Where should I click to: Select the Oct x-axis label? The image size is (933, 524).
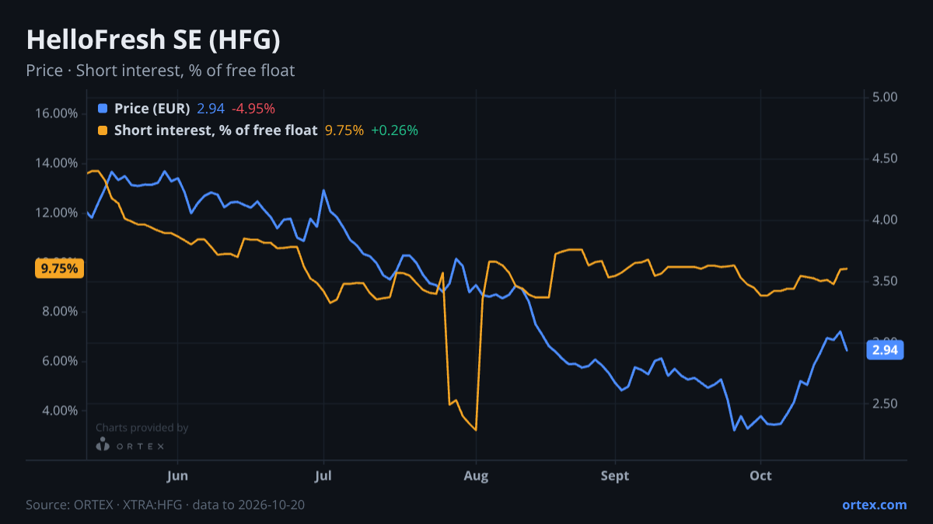coord(760,476)
